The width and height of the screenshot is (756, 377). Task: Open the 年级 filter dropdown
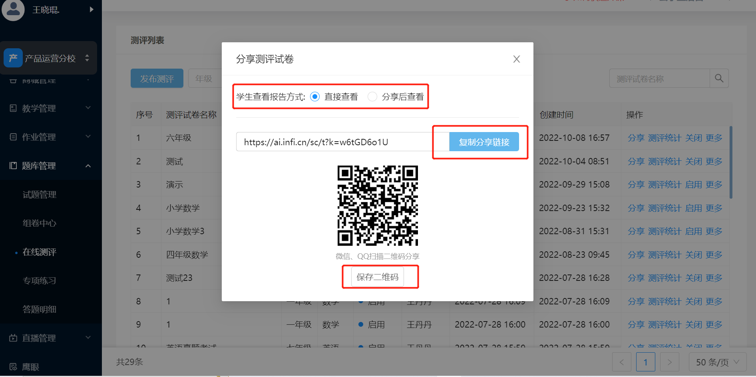coord(205,79)
